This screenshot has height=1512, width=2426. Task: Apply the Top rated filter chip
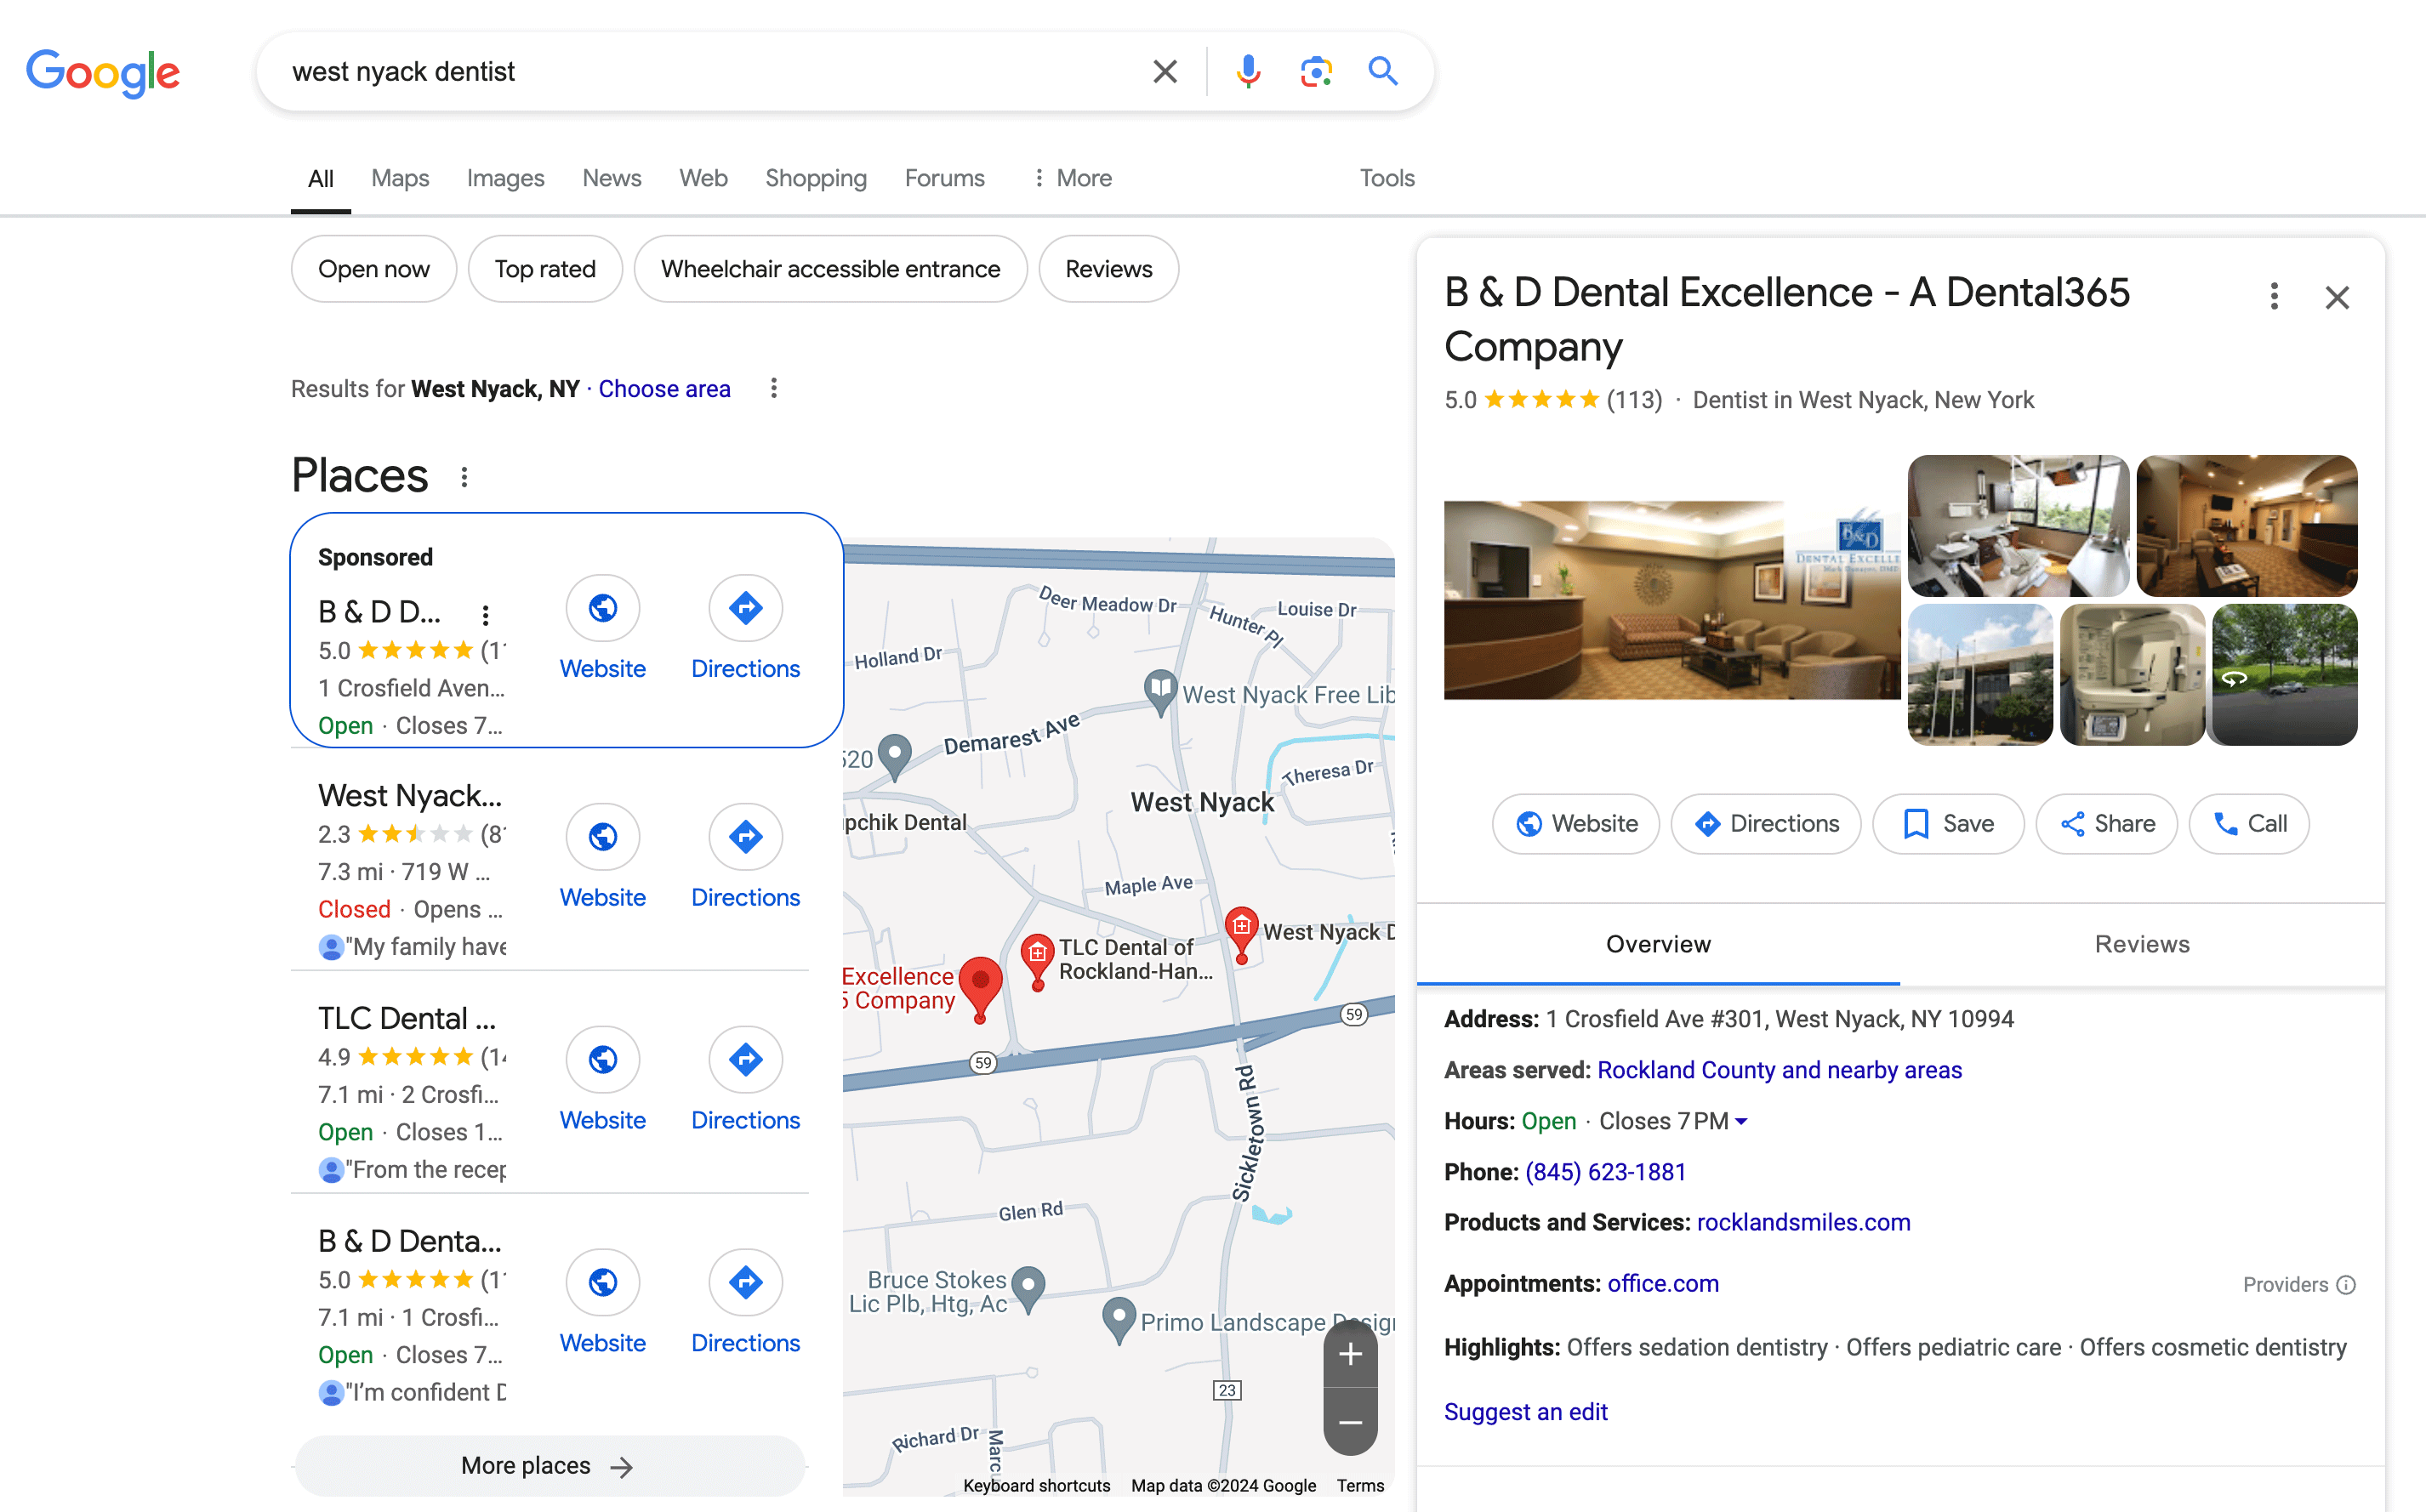[545, 268]
